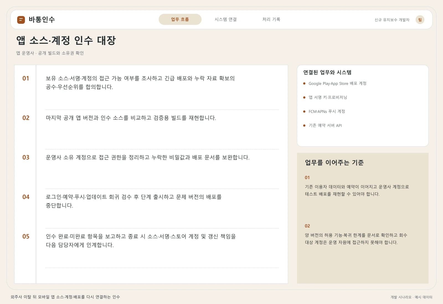Click criterion 01 in 업무를 이어주는 기준

[x=307, y=177]
